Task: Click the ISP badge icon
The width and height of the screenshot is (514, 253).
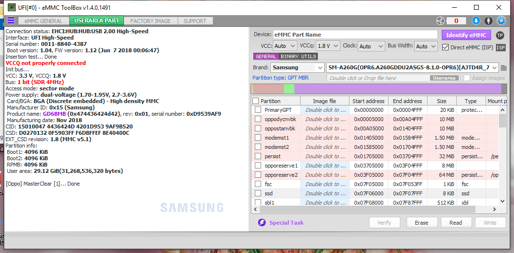Action: pos(500,47)
